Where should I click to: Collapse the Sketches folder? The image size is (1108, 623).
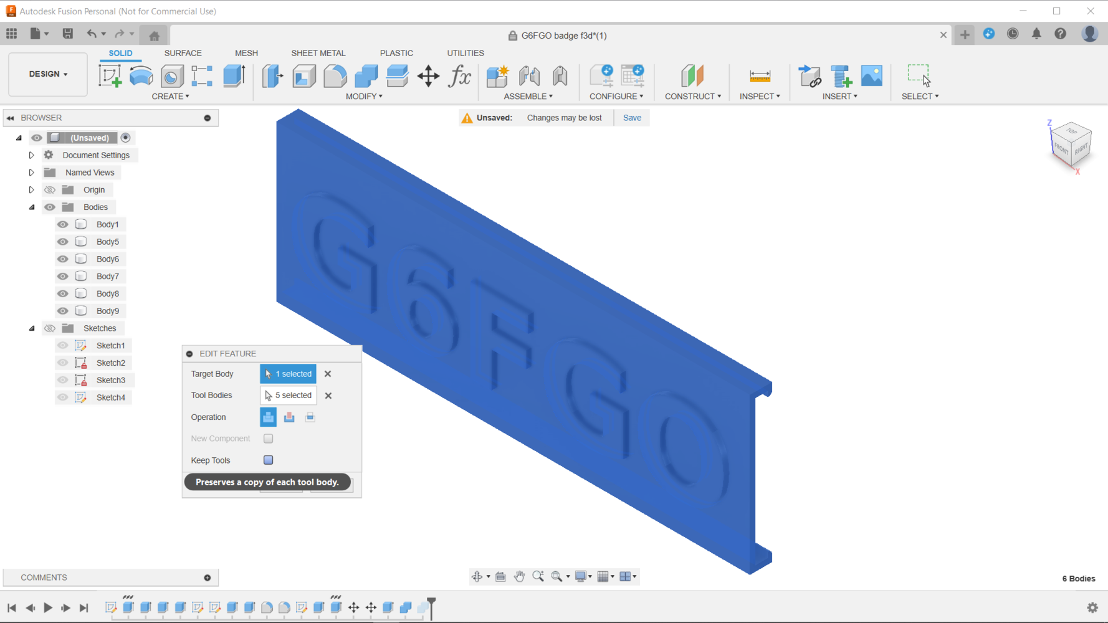coord(32,328)
